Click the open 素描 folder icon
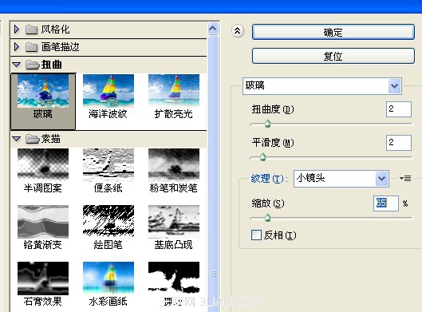This screenshot has height=312, width=422. 32,139
